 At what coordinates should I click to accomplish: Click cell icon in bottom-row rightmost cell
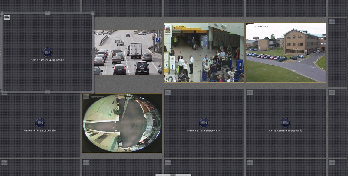click(332, 163)
